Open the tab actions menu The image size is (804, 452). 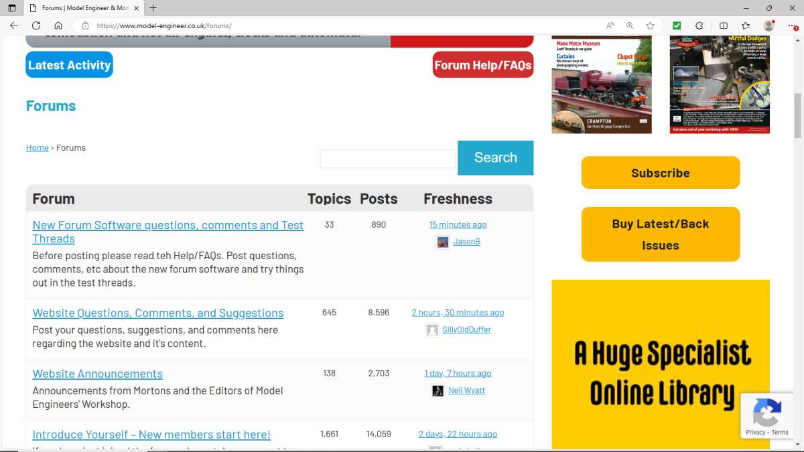pos(11,8)
